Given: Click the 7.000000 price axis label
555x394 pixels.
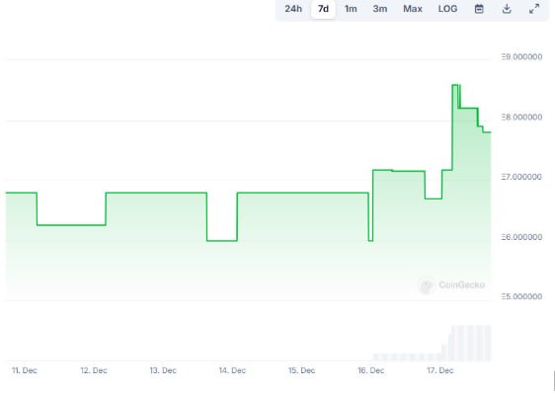Looking at the screenshot, I should tap(521, 177).
